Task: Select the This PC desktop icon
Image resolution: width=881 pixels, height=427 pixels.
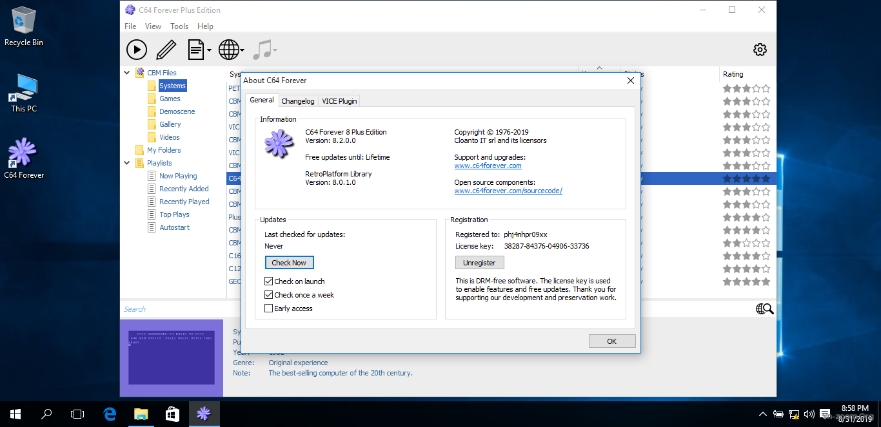Action: [24, 93]
